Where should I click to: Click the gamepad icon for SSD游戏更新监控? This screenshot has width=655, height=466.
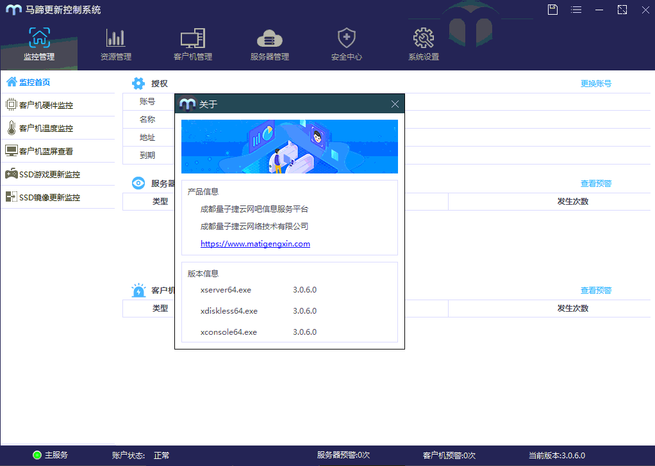tap(12, 173)
